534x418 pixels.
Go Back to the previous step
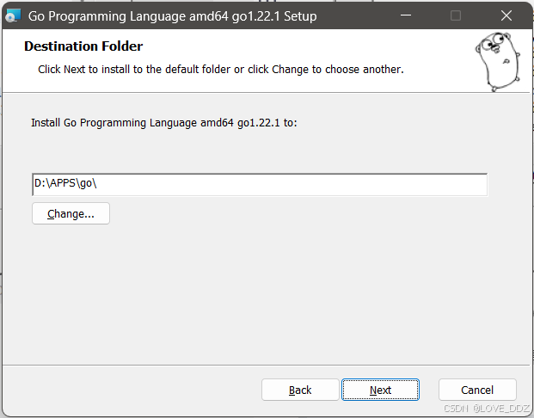[300, 390]
